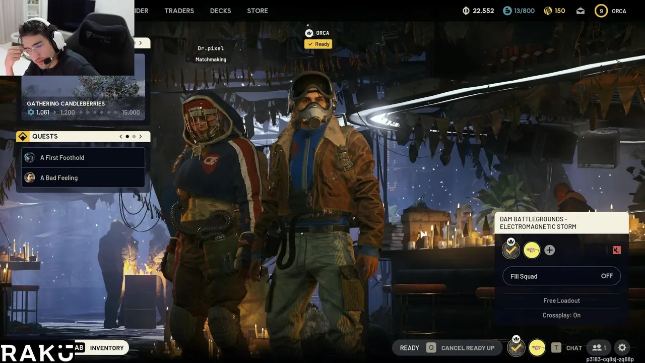Click the yellow Quests diamond icon
This screenshot has width=645, height=363.
[x=23, y=137]
